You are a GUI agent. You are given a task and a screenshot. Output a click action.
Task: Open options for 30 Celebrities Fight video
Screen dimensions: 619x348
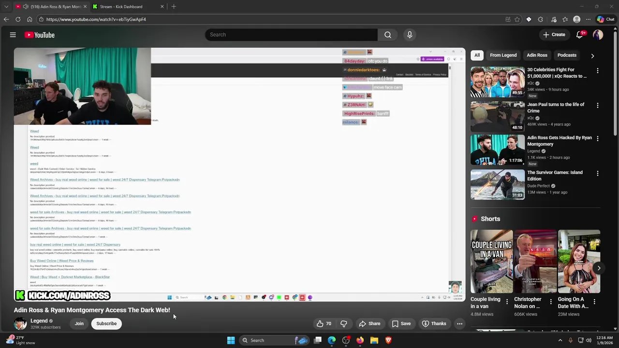(x=597, y=71)
